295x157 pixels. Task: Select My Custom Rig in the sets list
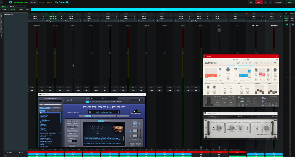click(x=8, y=14)
